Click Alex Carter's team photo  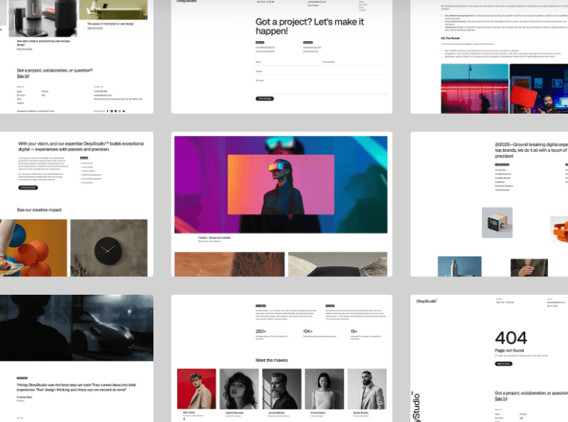[x=197, y=389]
